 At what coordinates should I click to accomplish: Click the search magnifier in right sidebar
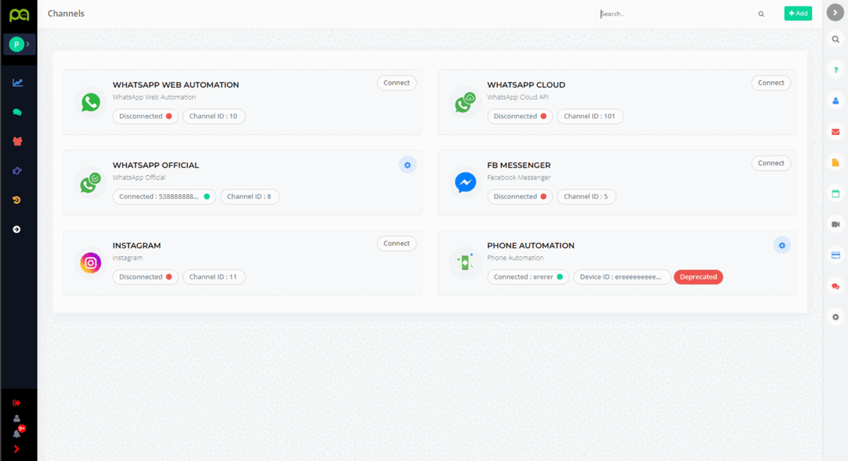[x=835, y=40]
